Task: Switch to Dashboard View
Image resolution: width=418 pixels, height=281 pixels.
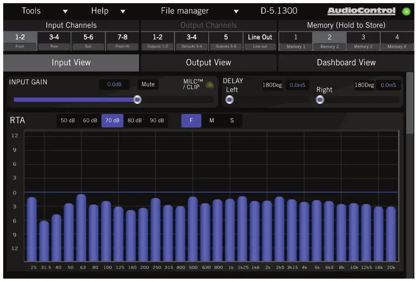Action: click(346, 63)
